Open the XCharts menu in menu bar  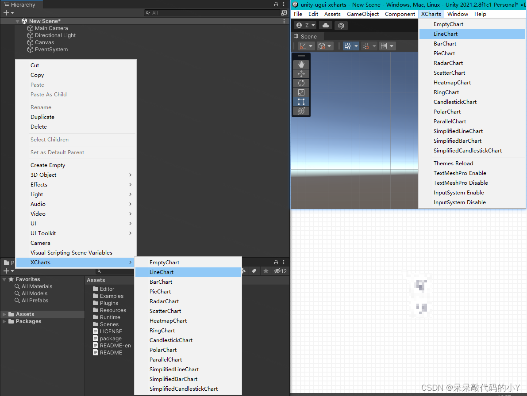point(431,14)
